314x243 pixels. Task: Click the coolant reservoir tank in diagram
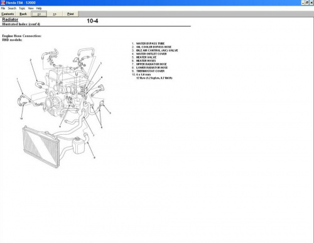(x=78, y=145)
